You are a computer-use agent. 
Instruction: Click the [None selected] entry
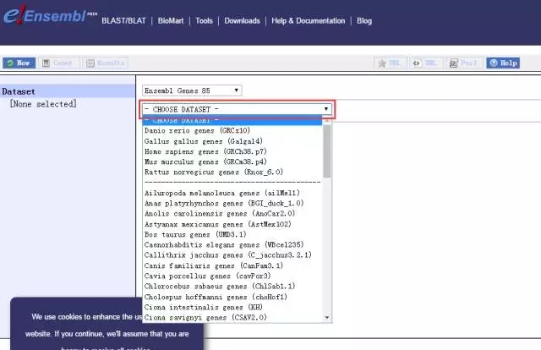pos(43,103)
